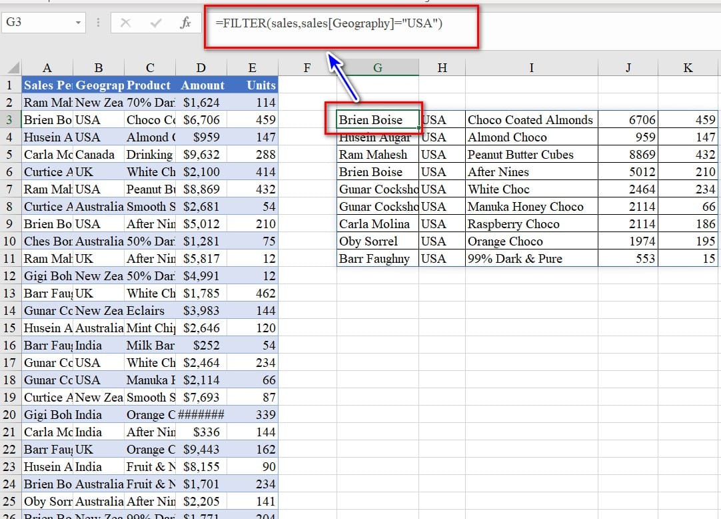Click into the FILTER formula text
The width and height of the screenshot is (721, 519).
329,23
